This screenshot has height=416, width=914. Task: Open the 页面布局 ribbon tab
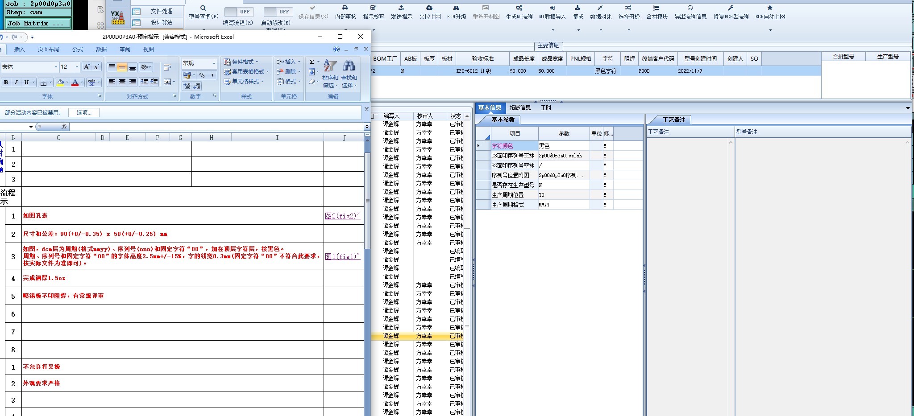[49, 49]
